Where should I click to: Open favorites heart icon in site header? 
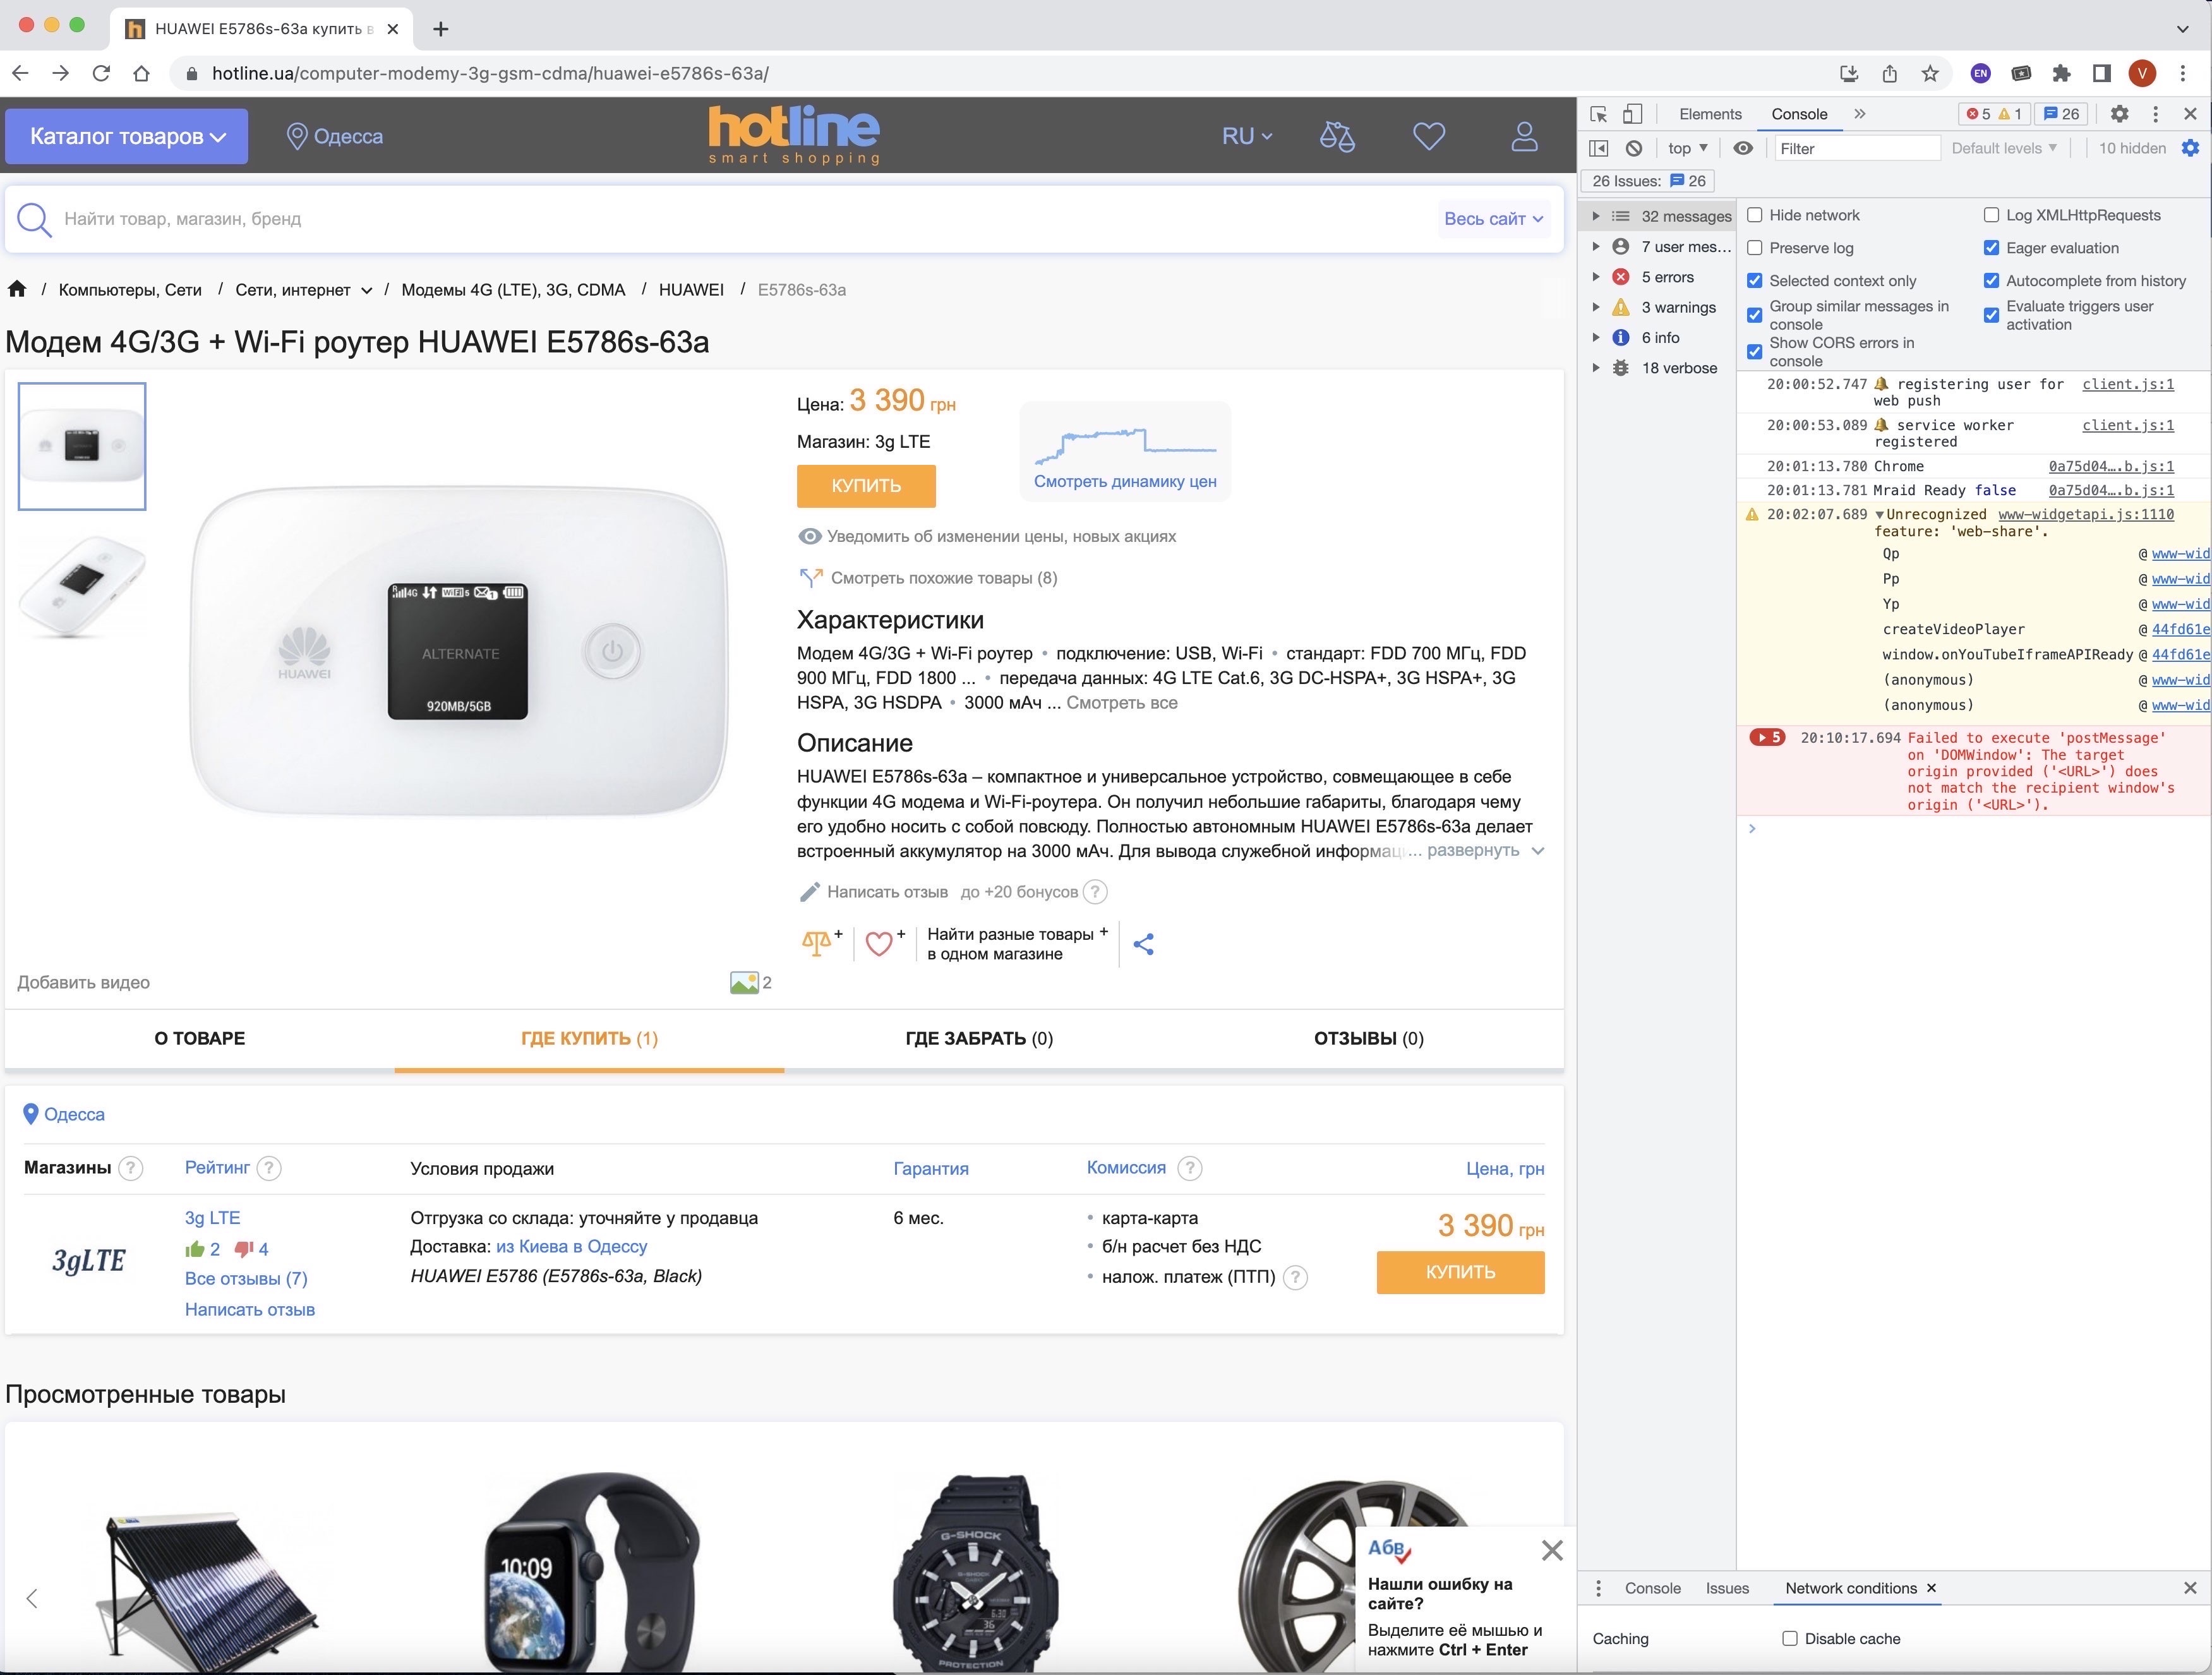pos(1429,136)
